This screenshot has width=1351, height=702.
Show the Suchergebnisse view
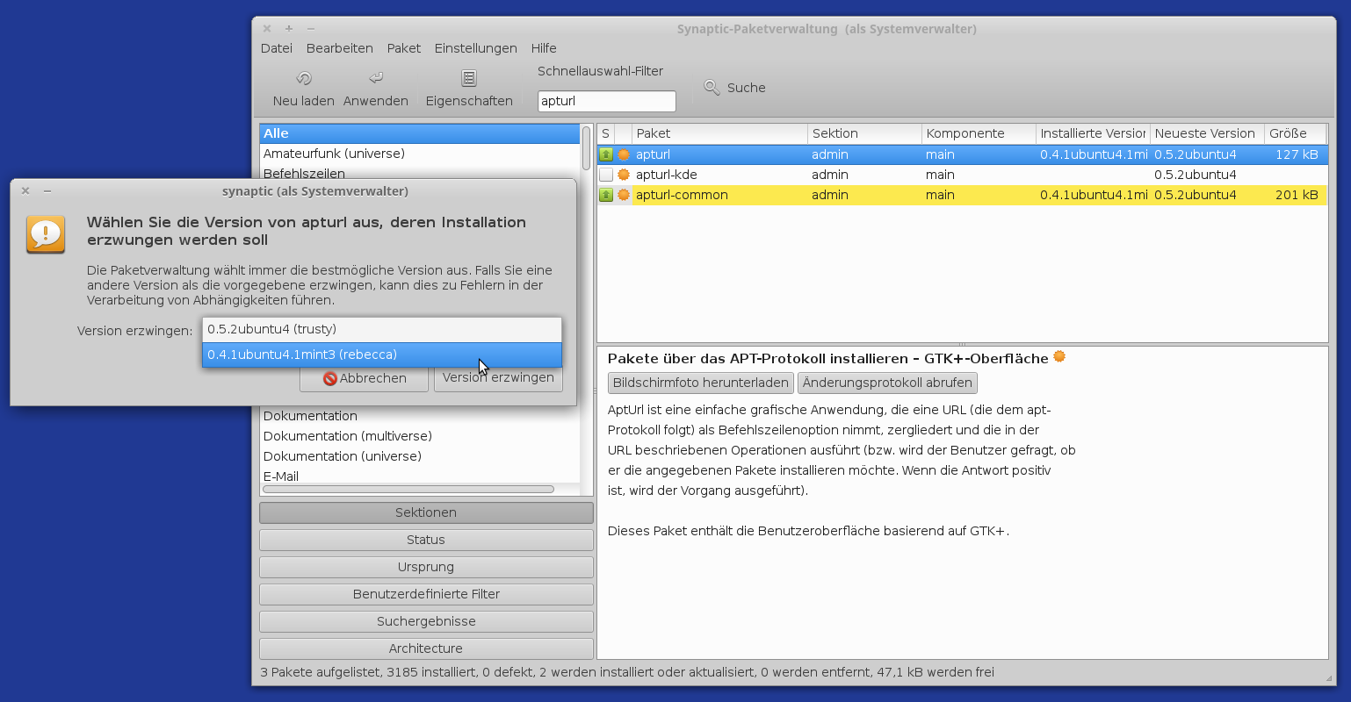tap(426, 621)
